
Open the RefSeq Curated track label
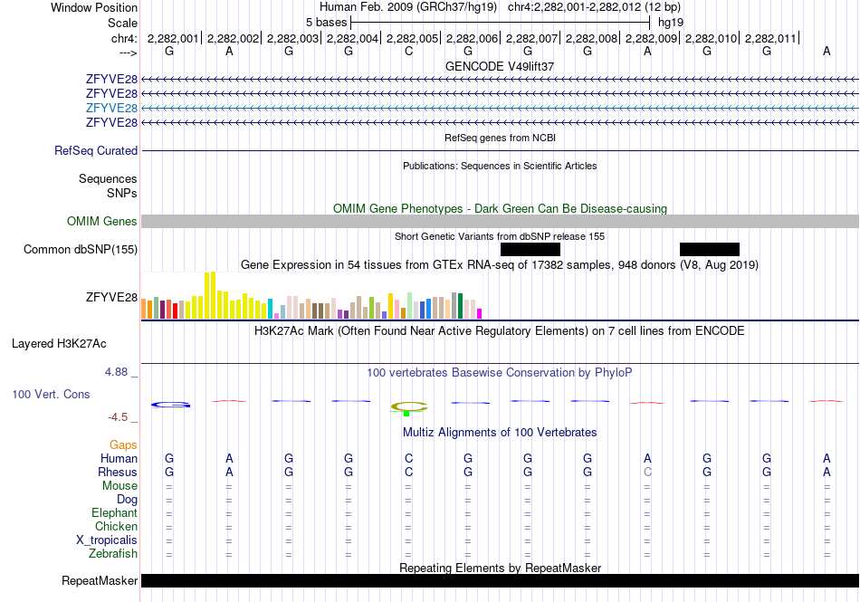pos(96,151)
